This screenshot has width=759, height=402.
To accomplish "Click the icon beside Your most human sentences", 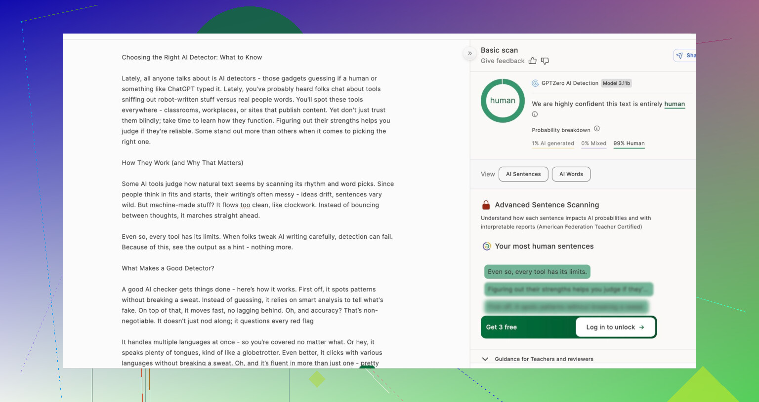I will click(x=487, y=246).
